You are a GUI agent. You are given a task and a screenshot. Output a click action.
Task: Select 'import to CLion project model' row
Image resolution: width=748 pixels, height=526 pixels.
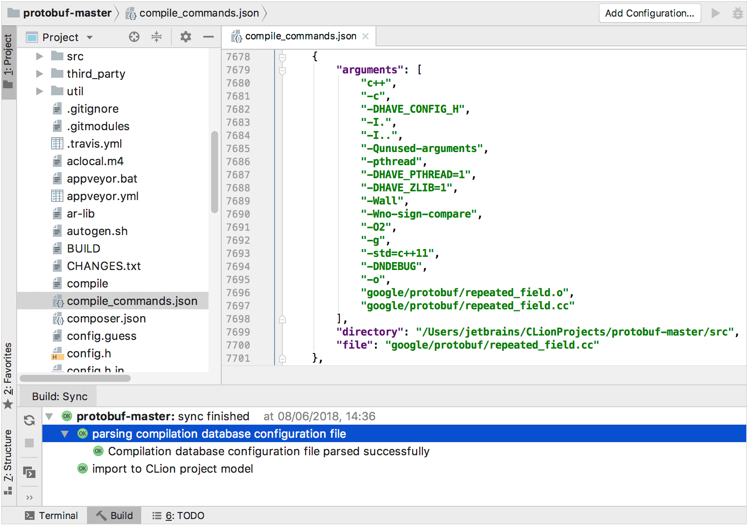tap(394, 469)
